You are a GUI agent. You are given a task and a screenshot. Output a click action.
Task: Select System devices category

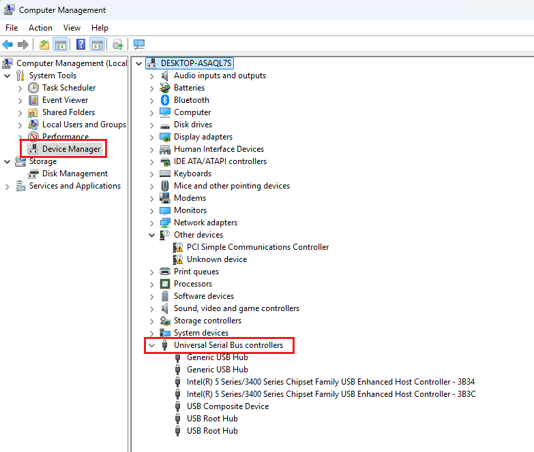201,333
